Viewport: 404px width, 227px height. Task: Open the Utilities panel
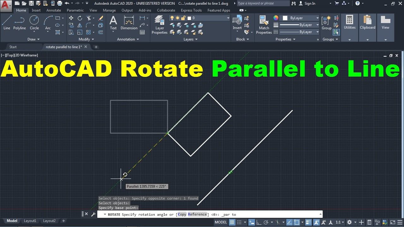(x=349, y=27)
